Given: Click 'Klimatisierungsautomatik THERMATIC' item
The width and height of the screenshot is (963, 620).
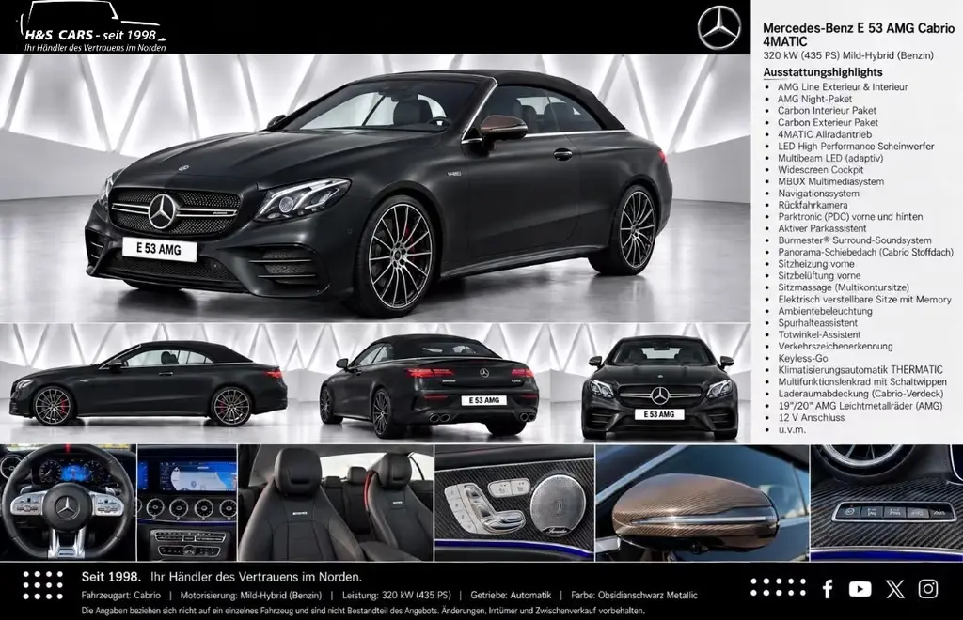Looking at the screenshot, I should 860,370.
